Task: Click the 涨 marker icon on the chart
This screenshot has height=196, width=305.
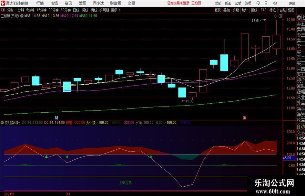Action: 245,117
